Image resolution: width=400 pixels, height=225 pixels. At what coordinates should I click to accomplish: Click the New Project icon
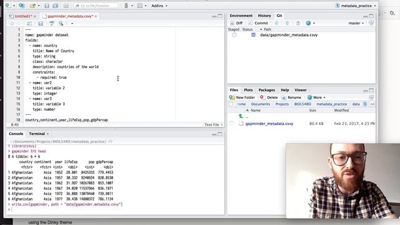tap(22, 6)
